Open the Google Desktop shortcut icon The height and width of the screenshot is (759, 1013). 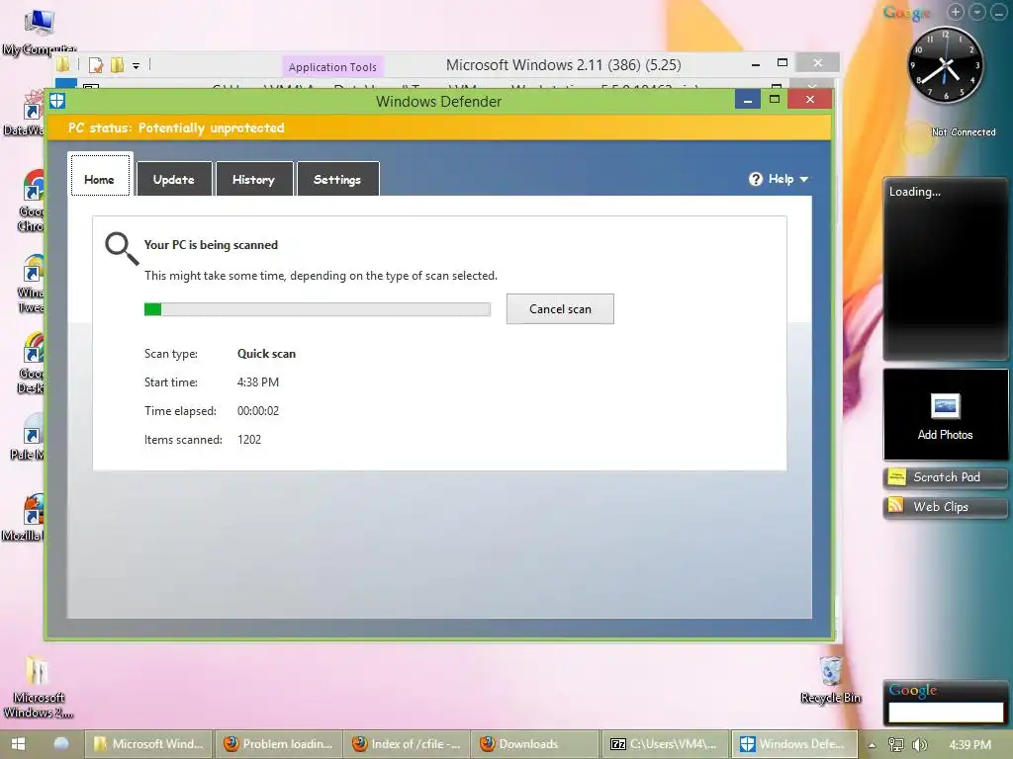pyautogui.click(x=33, y=362)
